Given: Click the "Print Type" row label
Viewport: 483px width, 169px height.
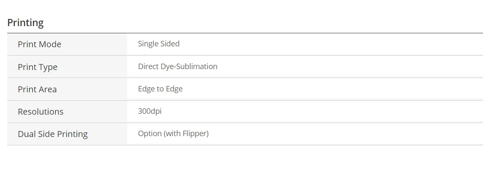Looking at the screenshot, I should [37, 67].
